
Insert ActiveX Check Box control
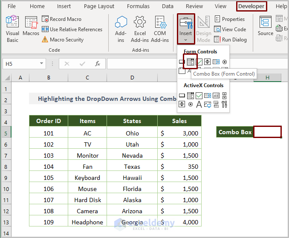(199, 96)
